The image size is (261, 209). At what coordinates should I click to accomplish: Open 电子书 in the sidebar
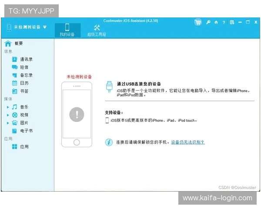(26, 131)
